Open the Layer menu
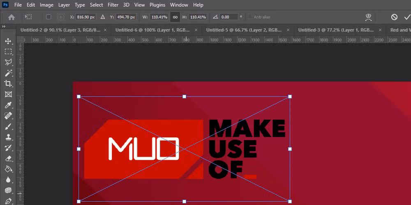Image resolution: width=411 pixels, height=205 pixels. click(x=64, y=5)
